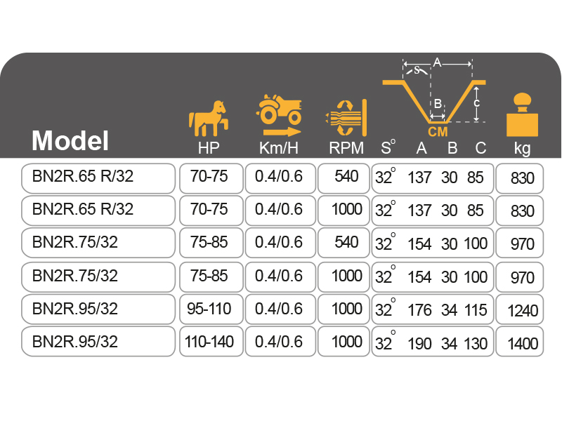The image size is (562, 421).
Task: Click the A dimension arrow in diagram
Action: [x=437, y=64]
